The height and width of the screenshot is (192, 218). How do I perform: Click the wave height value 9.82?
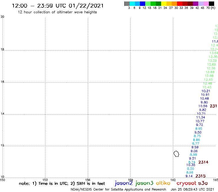(x=203, y=110)
